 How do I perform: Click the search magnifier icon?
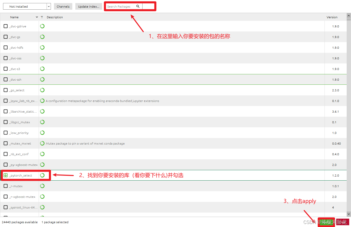[x=138, y=6]
